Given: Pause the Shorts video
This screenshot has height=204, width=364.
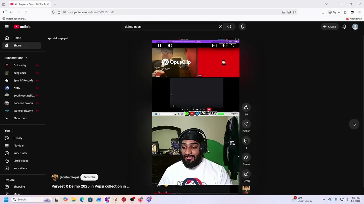Looking at the screenshot, I should 159,46.
